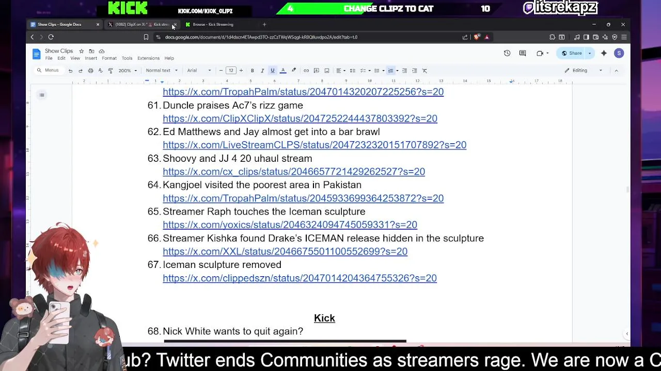This screenshot has height=371, width=661.
Task: Print the document using printer icon
Action: point(90,71)
